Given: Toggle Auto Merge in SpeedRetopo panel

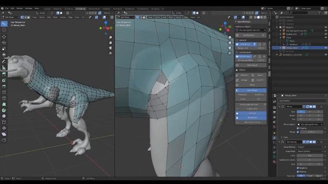Looking at the screenshot, I should click(x=251, y=90).
